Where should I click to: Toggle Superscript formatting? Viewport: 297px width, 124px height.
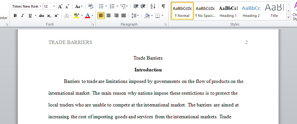[56, 16]
